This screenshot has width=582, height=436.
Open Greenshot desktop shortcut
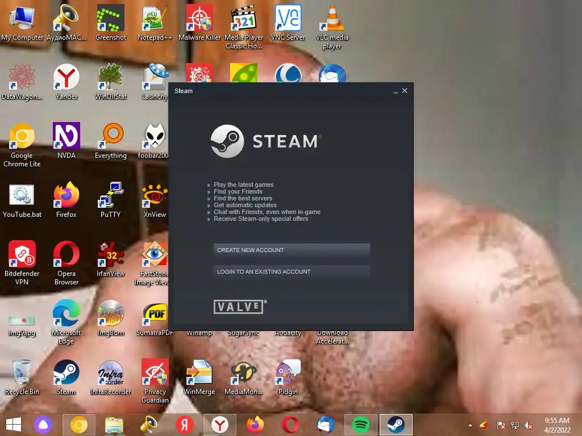pos(111,23)
